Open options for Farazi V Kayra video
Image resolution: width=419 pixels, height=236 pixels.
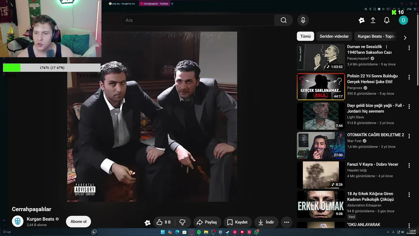point(409,166)
